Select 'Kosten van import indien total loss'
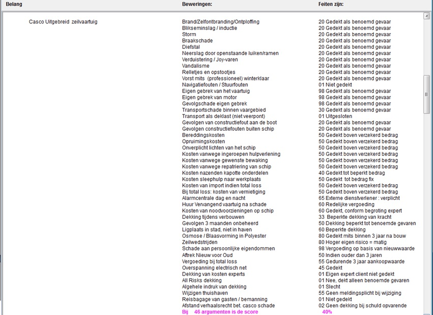 [x=221, y=186]
